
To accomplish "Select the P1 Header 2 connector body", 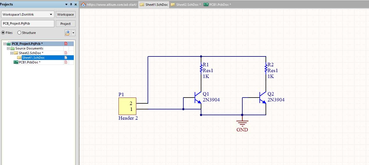I will pos(127,106).
